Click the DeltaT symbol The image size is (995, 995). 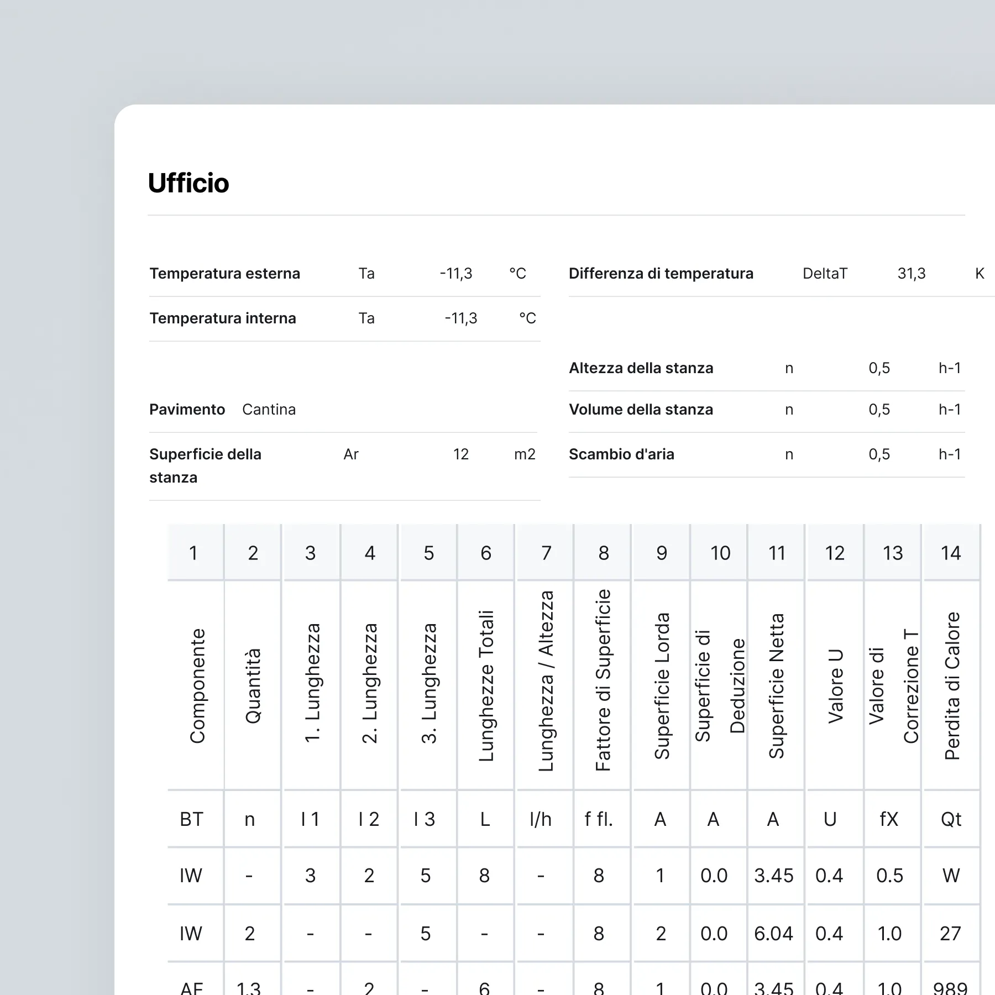tap(825, 274)
